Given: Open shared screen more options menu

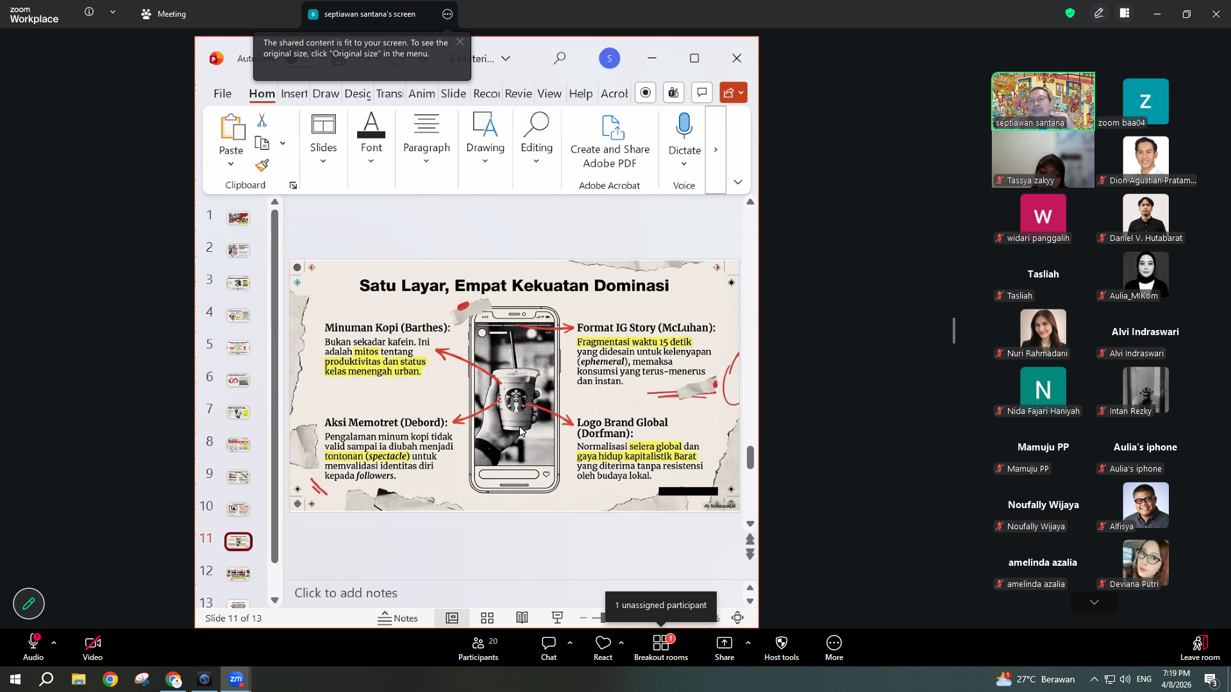Looking at the screenshot, I should 448,14.
